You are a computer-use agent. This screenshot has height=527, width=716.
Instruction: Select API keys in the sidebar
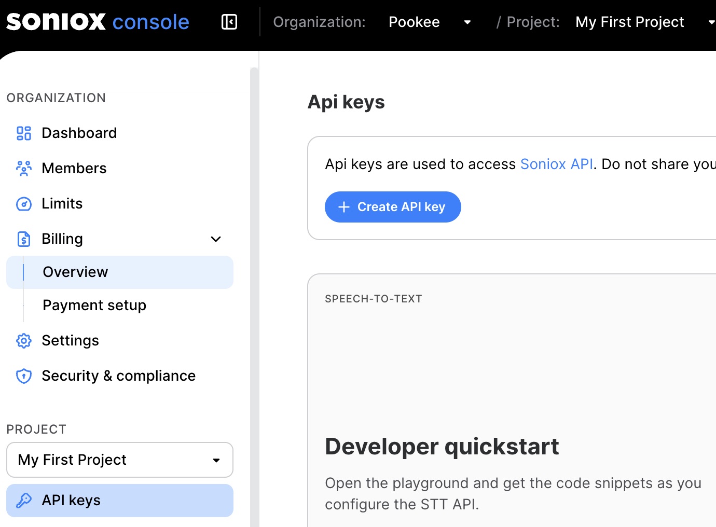coord(120,501)
